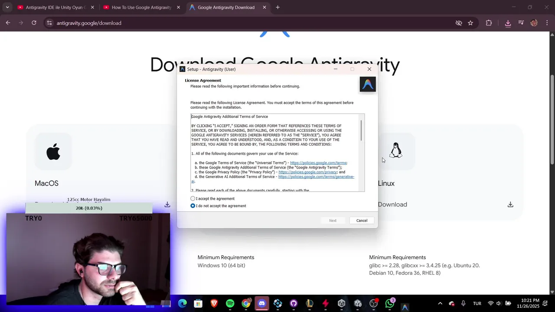
Task: View site information icon in address bar
Action: pos(49,23)
